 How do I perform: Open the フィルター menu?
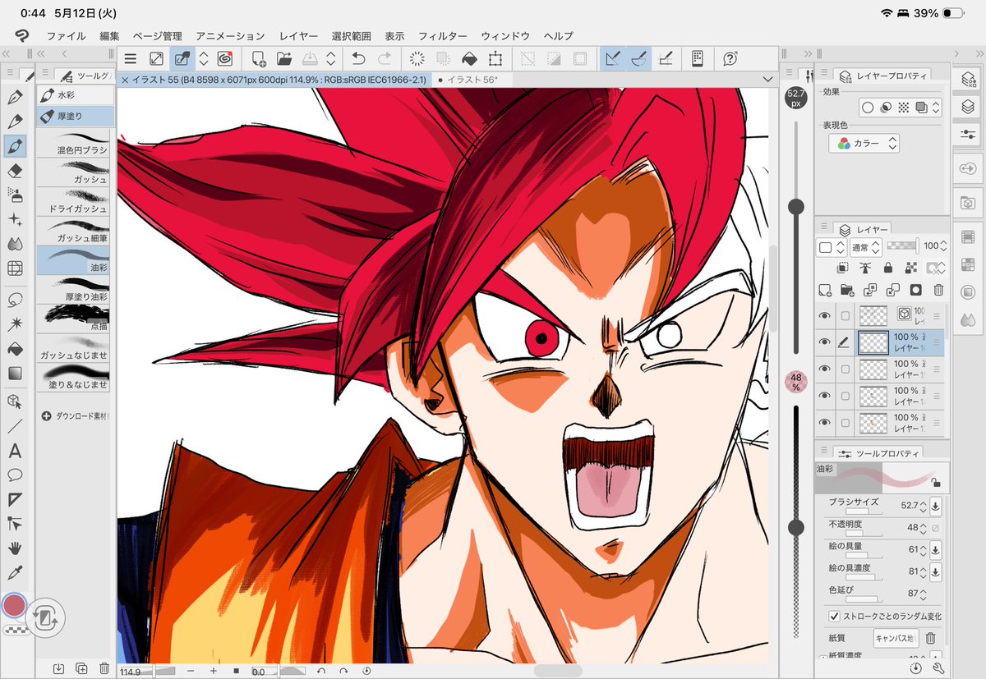point(443,36)
